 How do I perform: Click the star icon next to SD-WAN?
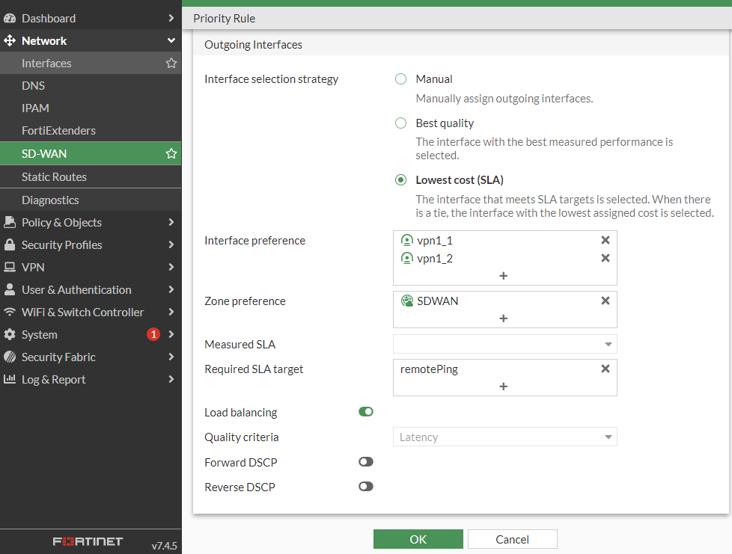coord(171,153)
